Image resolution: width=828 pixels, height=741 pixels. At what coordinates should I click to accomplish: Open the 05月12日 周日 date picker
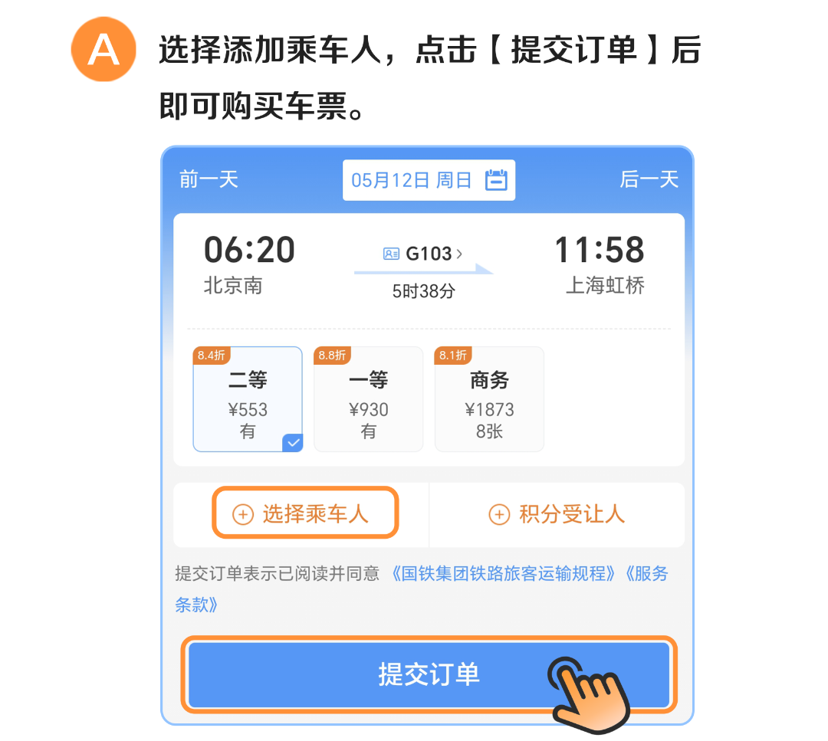[x=429, y=180]
